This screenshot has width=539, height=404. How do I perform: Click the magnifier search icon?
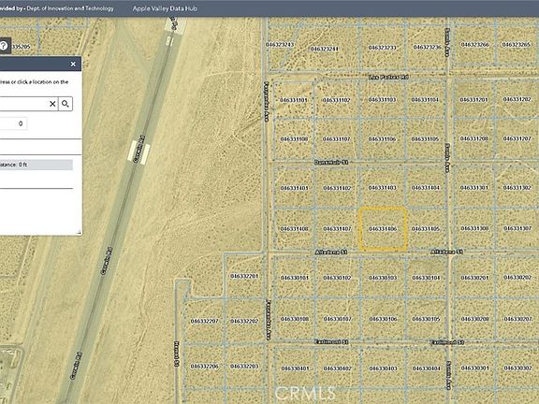66,104
